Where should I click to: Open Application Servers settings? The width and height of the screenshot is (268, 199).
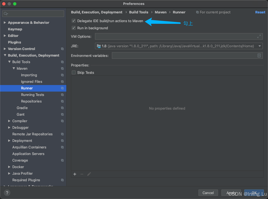click(28, 154)
